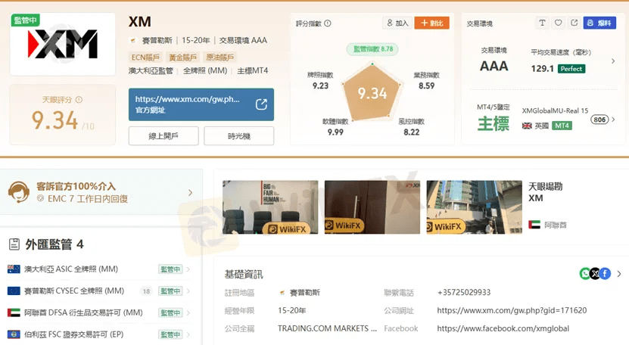Image resolution: width=629 pixels, height=345 pixels.
Task: Click the 風控指數 8.22 value
Action: [x=412, y=132]
